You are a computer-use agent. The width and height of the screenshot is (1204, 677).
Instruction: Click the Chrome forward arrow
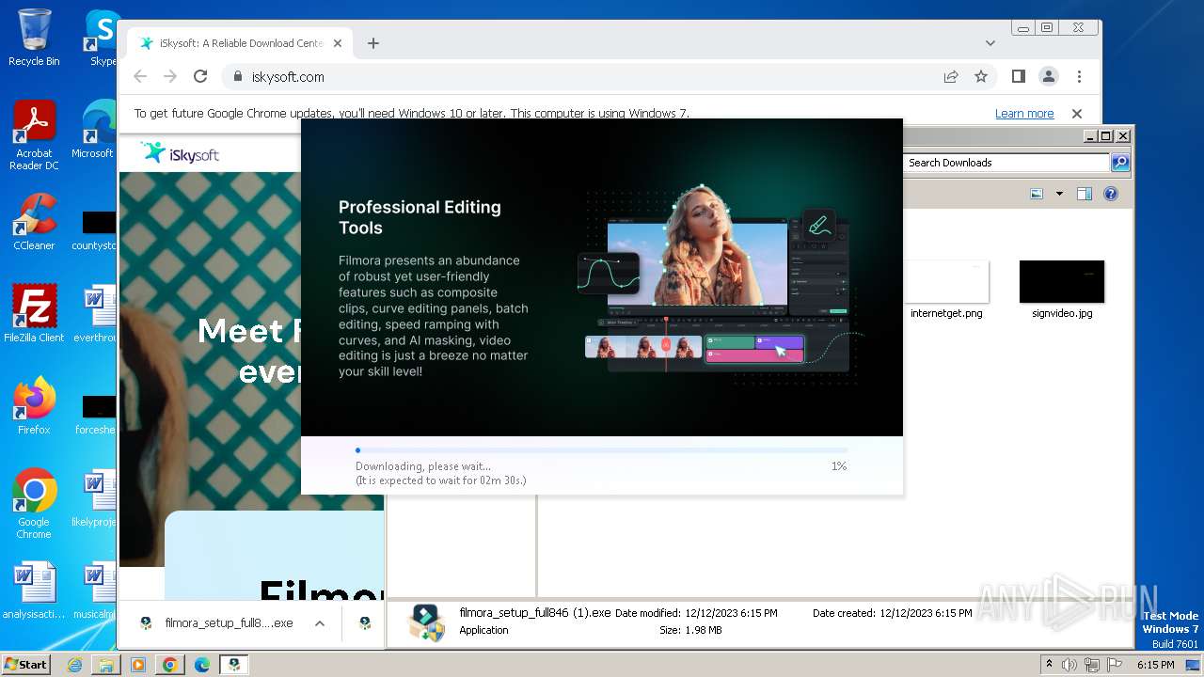click(170, 77)
